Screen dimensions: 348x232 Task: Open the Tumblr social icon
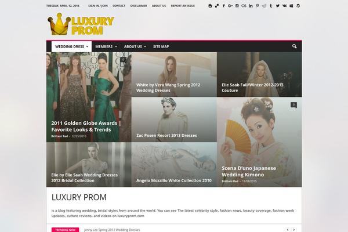pyautogui.click(x=271, y=6)
